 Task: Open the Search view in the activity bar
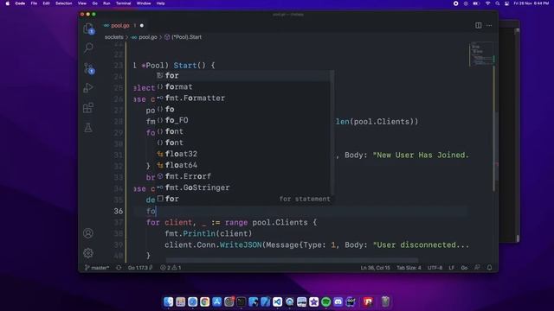(88, 48)
